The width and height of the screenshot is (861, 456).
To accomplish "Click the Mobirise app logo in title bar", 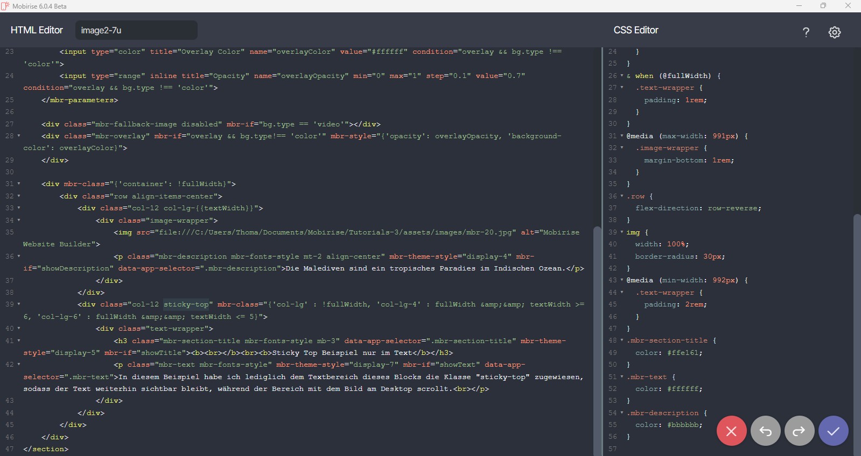I will [x=5, y=6].
